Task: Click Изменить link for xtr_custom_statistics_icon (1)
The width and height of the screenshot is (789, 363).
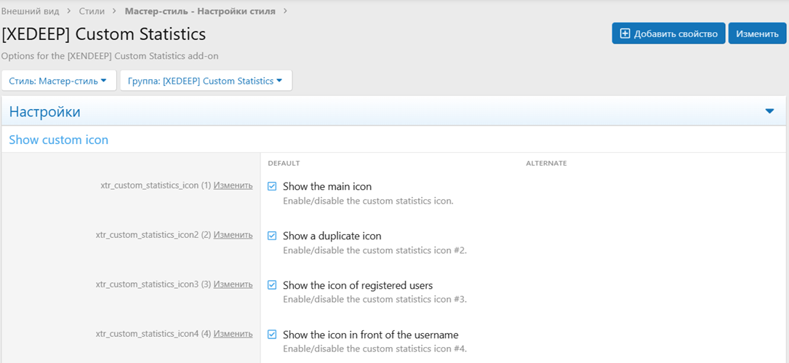Action: pyautogui.click(x=233, y=186)
